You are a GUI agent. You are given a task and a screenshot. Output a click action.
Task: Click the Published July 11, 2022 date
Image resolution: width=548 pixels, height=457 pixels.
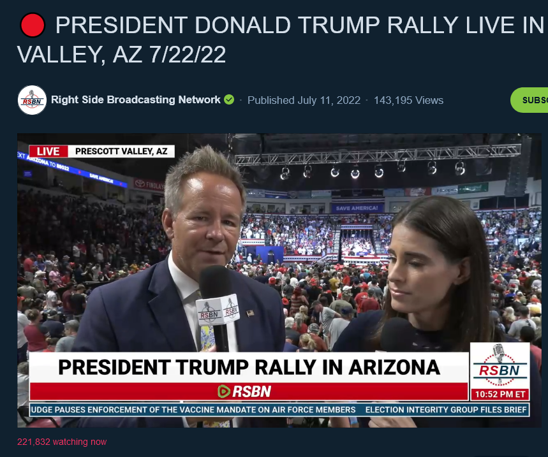[x=304, y=100]
